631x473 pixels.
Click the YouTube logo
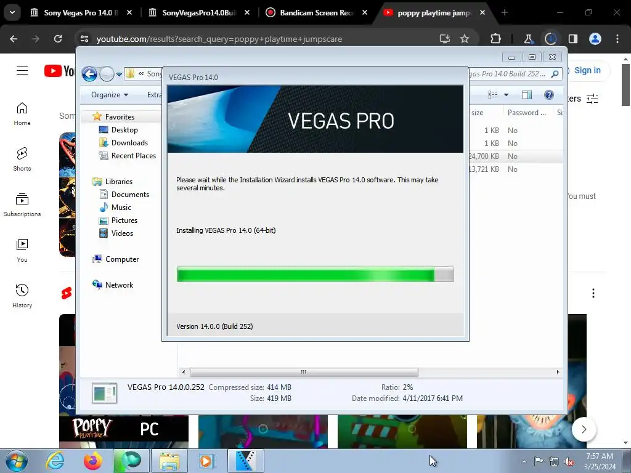[60, 71]
